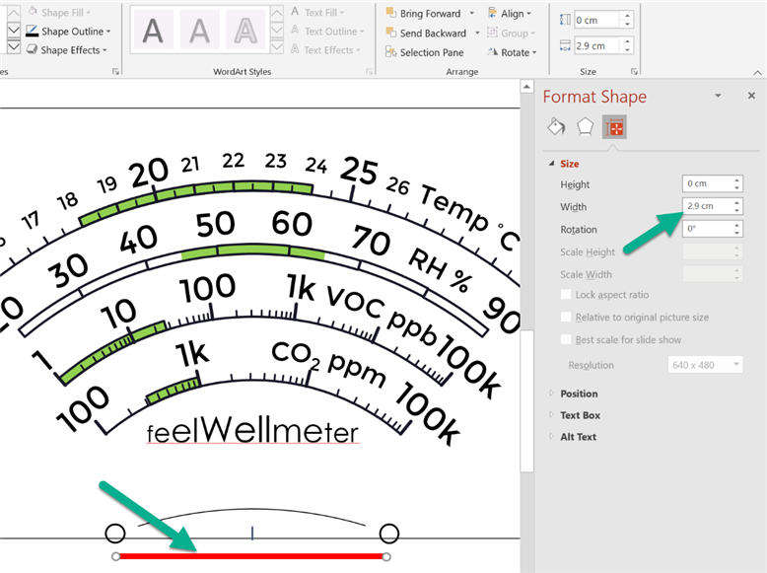767x573 pixels.
Task: Open the Align menu
Action: click(x=509, y=13)
